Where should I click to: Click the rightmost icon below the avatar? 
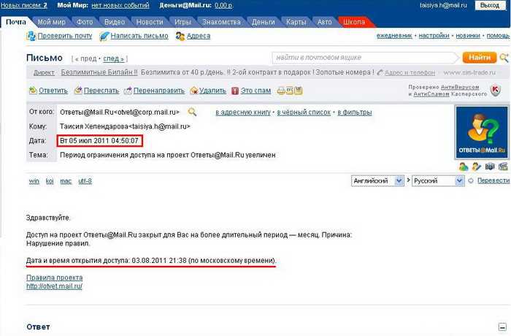(x=503, y=167)
